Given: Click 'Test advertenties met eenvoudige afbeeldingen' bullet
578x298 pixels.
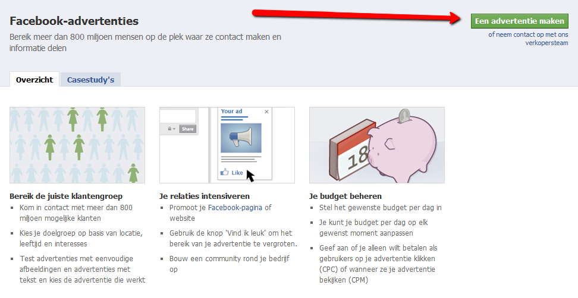Looking at the screenshot, I should point(82,270).
